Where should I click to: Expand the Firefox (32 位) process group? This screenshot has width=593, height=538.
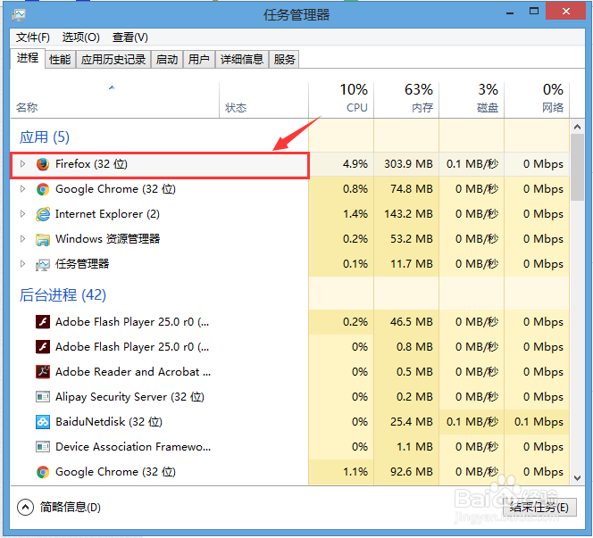(22, 164)
